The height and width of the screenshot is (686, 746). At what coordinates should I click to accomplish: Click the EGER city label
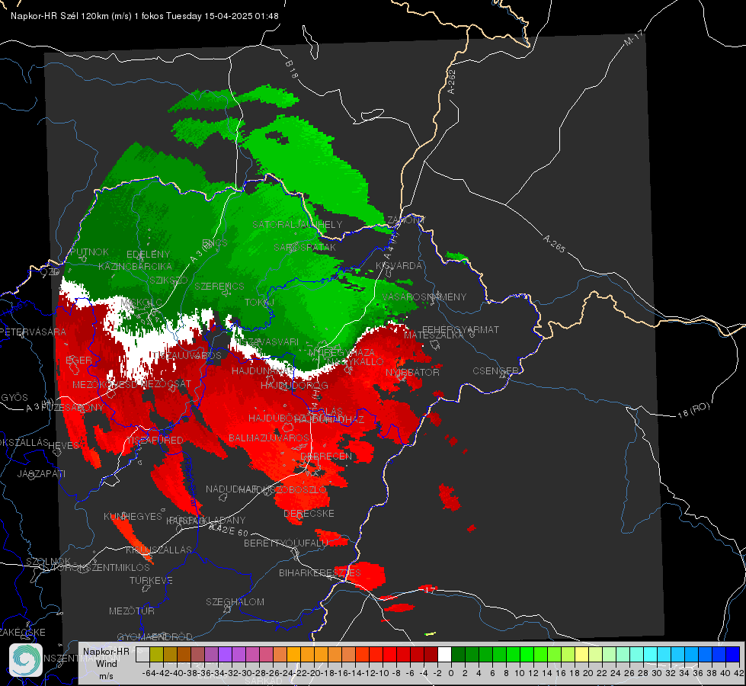(x=78, y=361)
